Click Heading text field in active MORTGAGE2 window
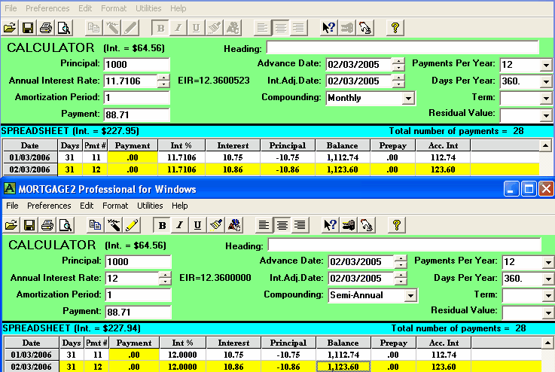This screenshot has width=555, height=372. pos(404,245)
